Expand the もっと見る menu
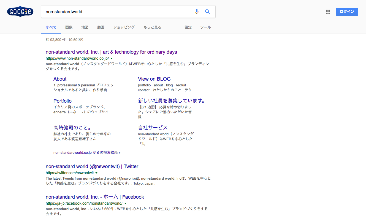Screen dimensions: 366x222 152,27
